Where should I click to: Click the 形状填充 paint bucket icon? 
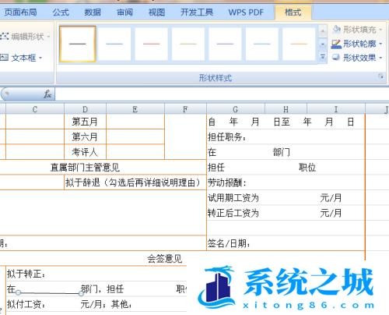click(x=336, y=29)
